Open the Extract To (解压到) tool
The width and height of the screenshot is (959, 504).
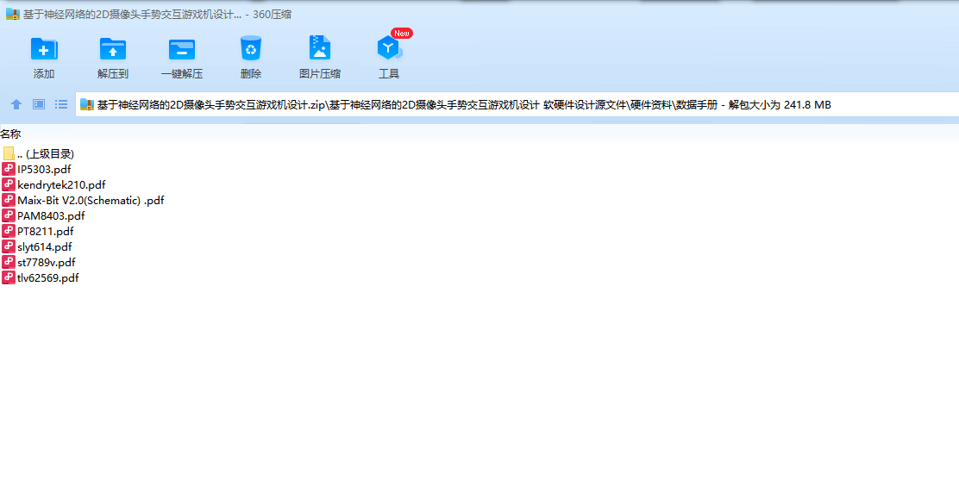[x=112, y=49]
